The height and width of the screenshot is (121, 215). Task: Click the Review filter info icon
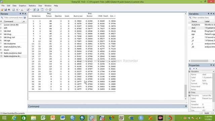pyautogui.click(x=25, y=18)
